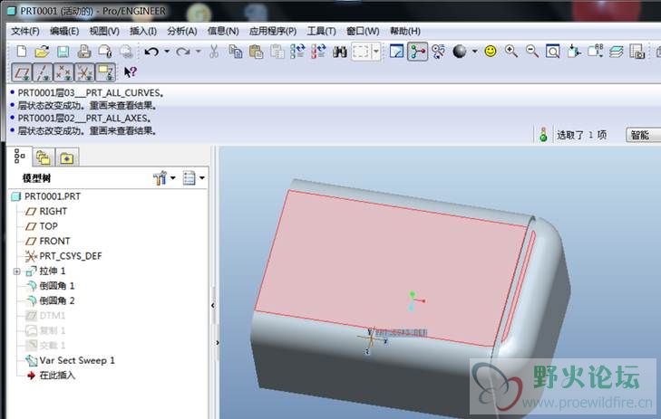Open the 编辑(E) menu
661x419 pixels.
64,31
